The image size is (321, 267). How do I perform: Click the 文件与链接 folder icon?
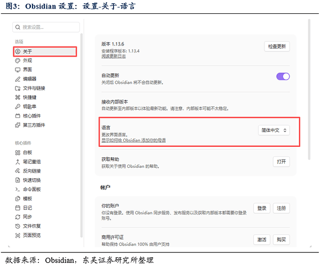pos(18,88)
